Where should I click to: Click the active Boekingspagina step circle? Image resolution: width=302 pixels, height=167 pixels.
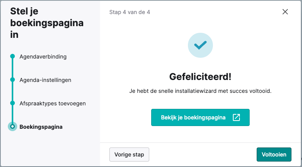[x=13, y=126]
